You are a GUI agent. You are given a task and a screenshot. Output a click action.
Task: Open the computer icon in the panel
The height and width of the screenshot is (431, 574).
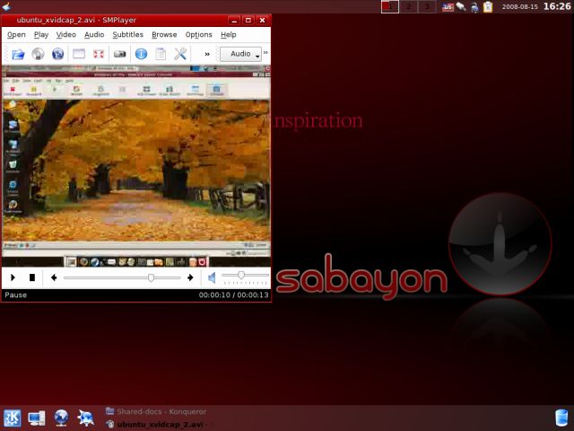37,418
